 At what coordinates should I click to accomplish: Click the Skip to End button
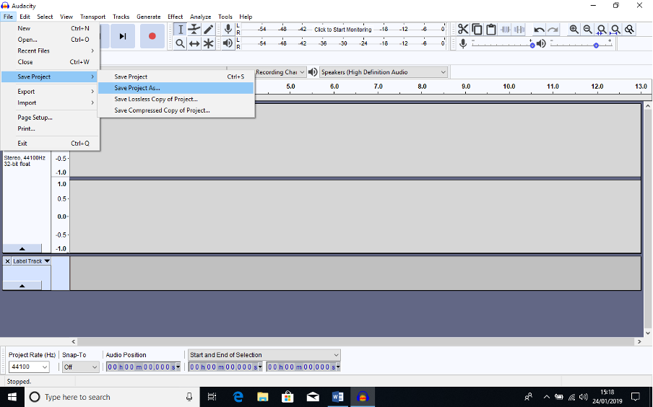[123, 36]
